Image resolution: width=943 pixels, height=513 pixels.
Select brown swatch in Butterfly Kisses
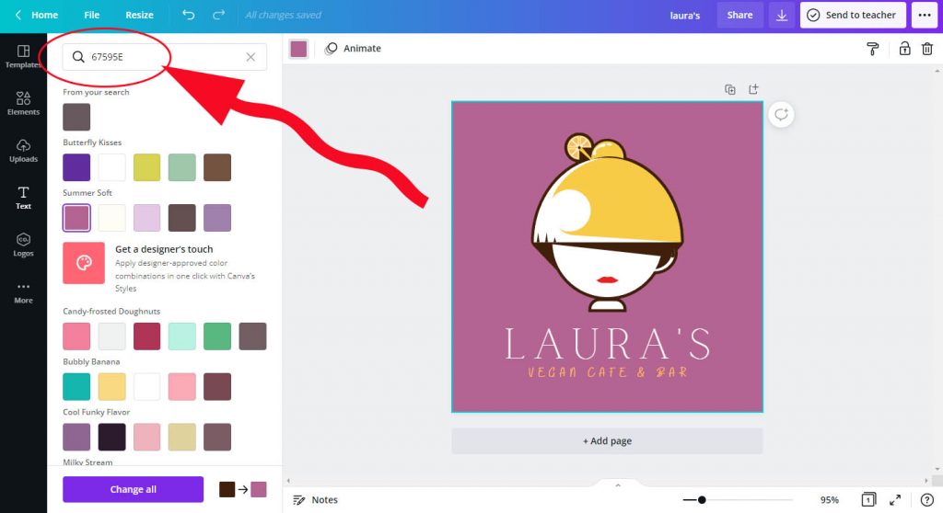[x=217, y=167]
